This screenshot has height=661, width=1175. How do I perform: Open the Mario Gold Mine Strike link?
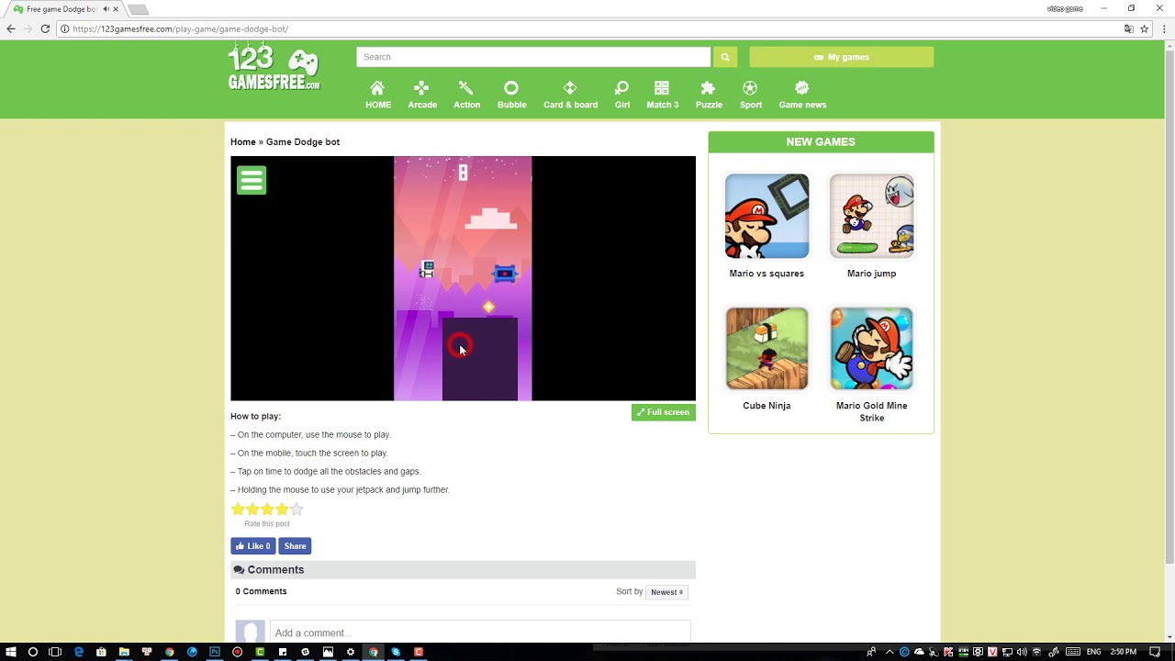[871, 411]
